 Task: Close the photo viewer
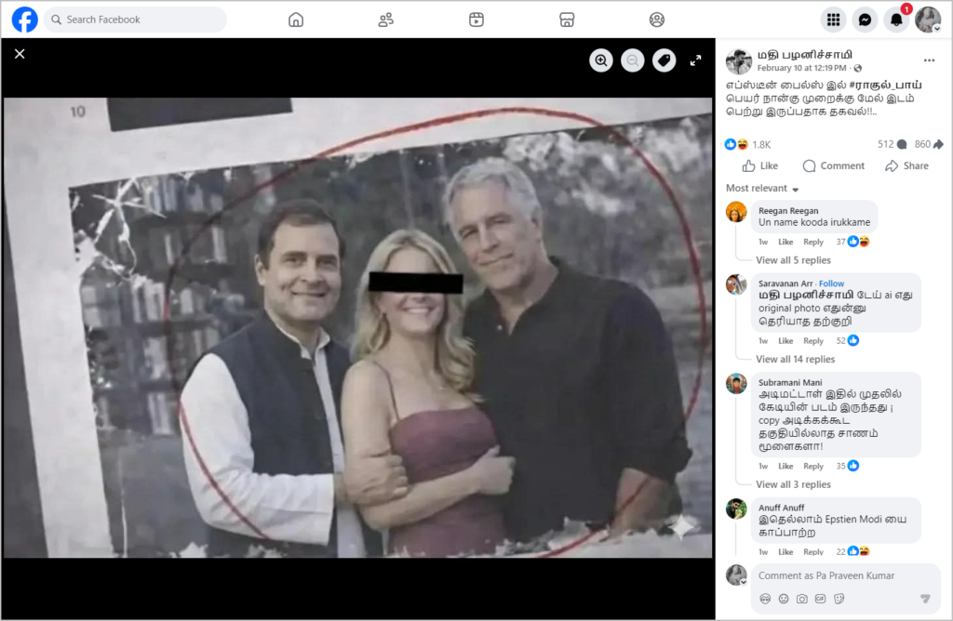[x=20, y=54]
